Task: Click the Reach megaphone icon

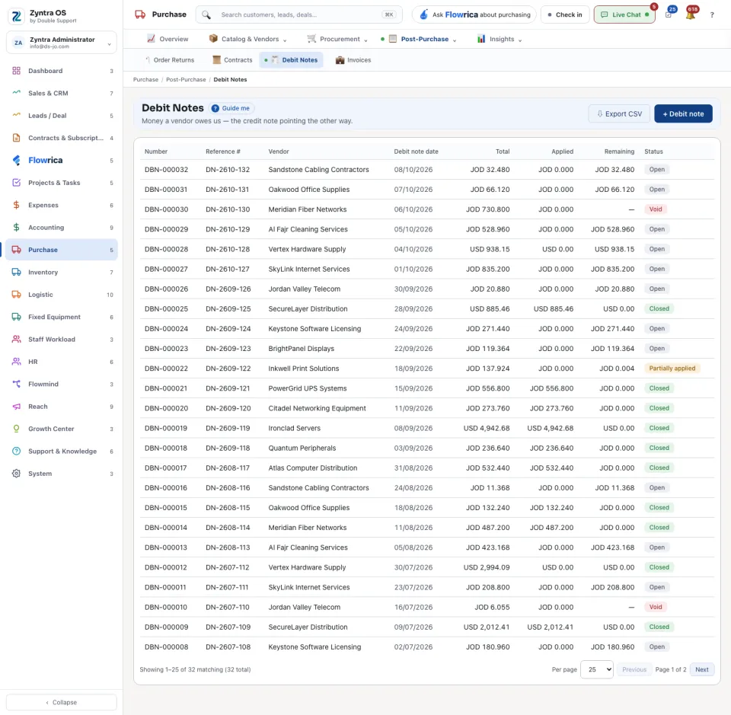Action: [x=16, y=407]
